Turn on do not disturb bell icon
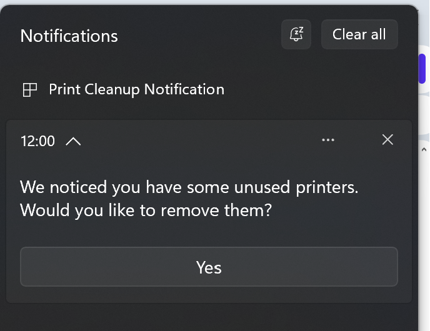The width and height of the screenshot is (430, 331). (x=296, y=34)
